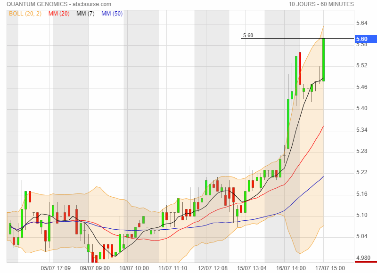
Task: Click the 5.28 price axis label
Action: point(362,151)
